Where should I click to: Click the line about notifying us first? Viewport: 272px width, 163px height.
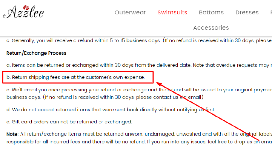(x=111, y=110)
